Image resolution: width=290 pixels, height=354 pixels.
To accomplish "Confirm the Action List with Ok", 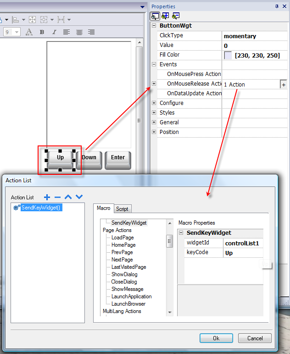I will click(x=216, y=338).
